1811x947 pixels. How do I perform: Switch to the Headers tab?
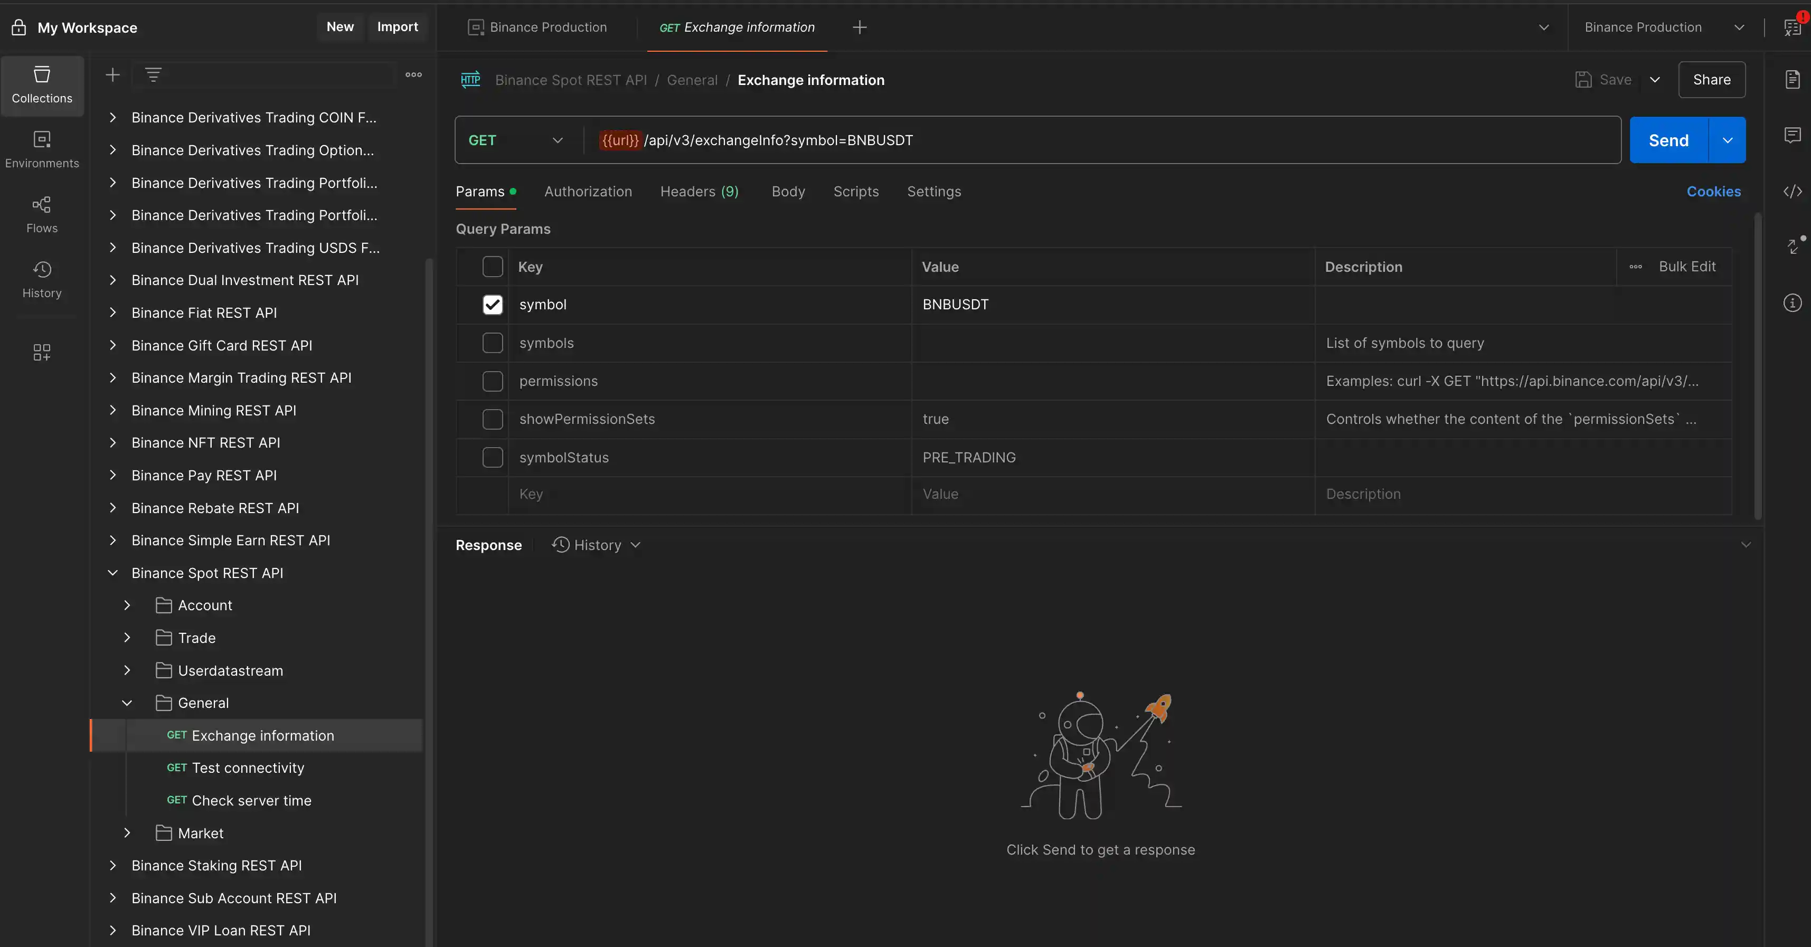pos(699,191)
